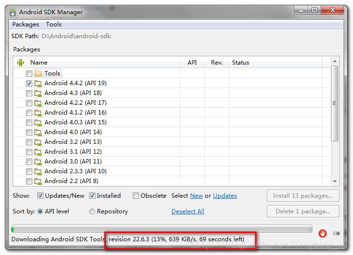The height and width of the screenshot is (255, 353).
Task: Click the Android 3.0 (API 11) folder icon
Action: click(x=38, y=162)
